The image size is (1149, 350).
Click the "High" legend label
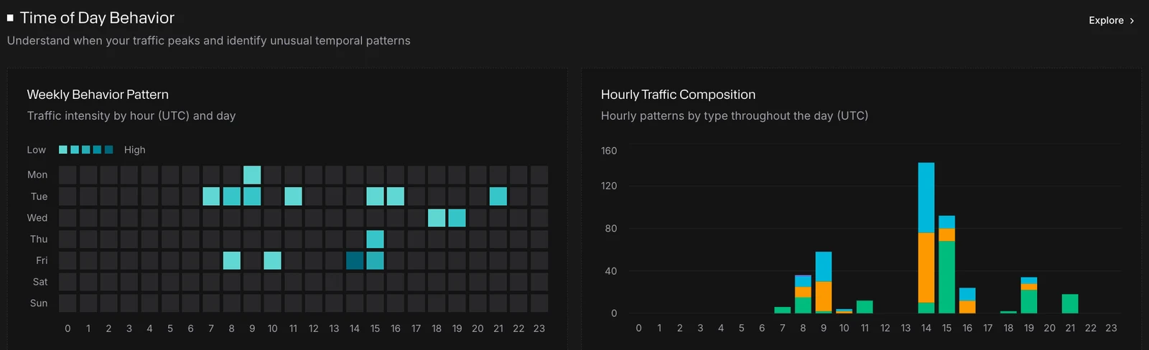coord(134,150)
